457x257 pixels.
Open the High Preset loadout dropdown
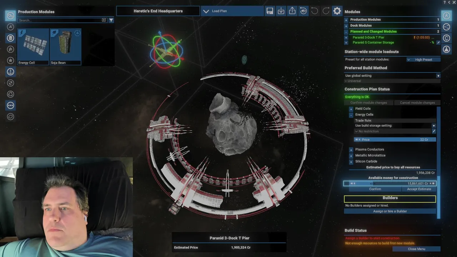coord(423,60)
